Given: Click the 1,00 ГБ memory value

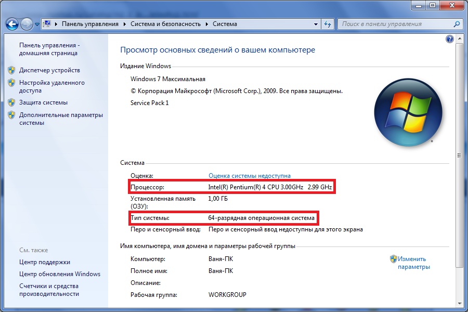Looking at the screenshot, I should 218,199.
